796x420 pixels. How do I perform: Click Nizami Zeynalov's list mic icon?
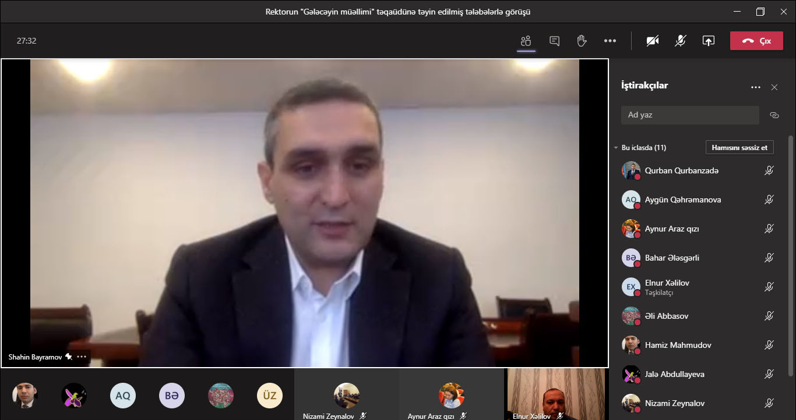[x=769, y=403]
